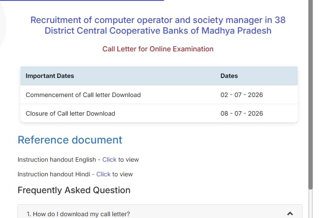Screen dimensions: 319x218
Task: Click the 'Frequently Asked Question' heading
Action: click(74, 190)
